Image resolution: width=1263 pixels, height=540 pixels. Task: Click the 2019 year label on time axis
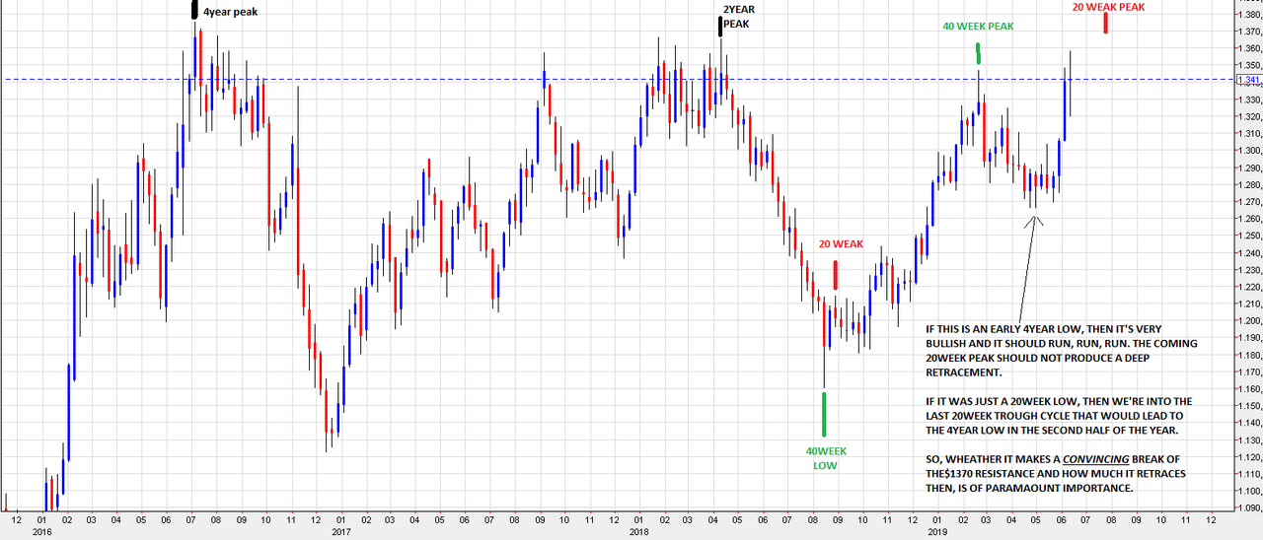[x=935, y=532]
